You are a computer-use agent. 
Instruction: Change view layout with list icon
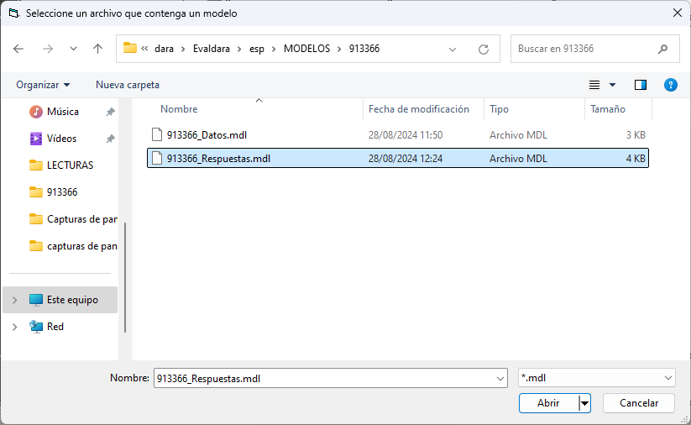click(594, 85)
